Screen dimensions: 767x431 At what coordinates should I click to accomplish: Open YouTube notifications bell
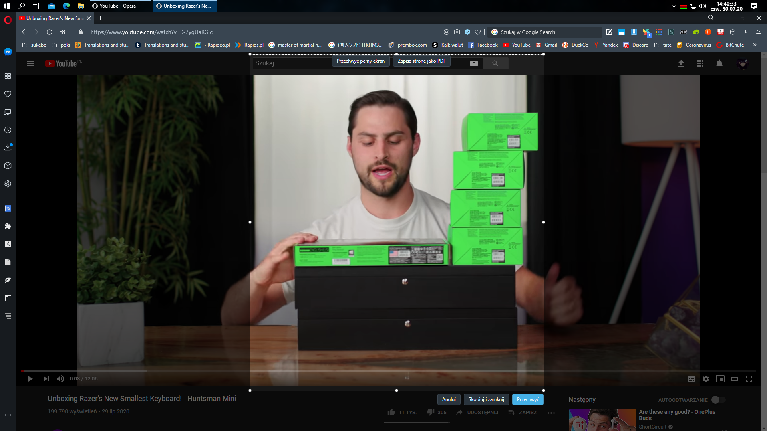click(719, 63)
